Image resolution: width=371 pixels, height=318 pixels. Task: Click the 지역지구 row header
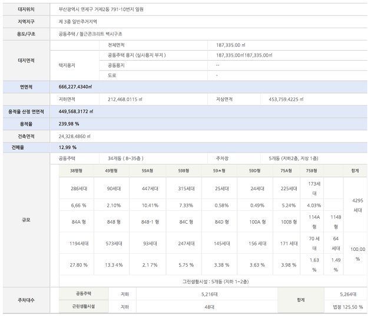pos(26,22)
